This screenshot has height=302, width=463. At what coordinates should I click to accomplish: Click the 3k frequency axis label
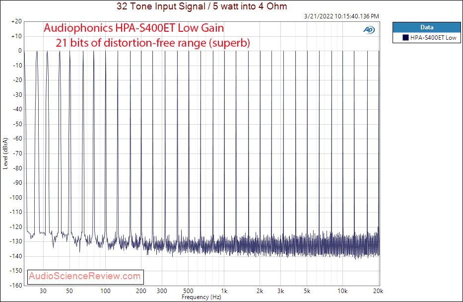pos(281,291)
